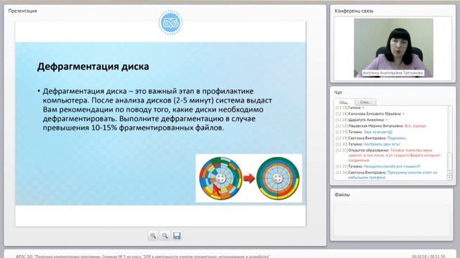The height and width of the screenshot is (258, 460).
Task: Click the webinar title in the bottom bar
Action: (143, 257)
